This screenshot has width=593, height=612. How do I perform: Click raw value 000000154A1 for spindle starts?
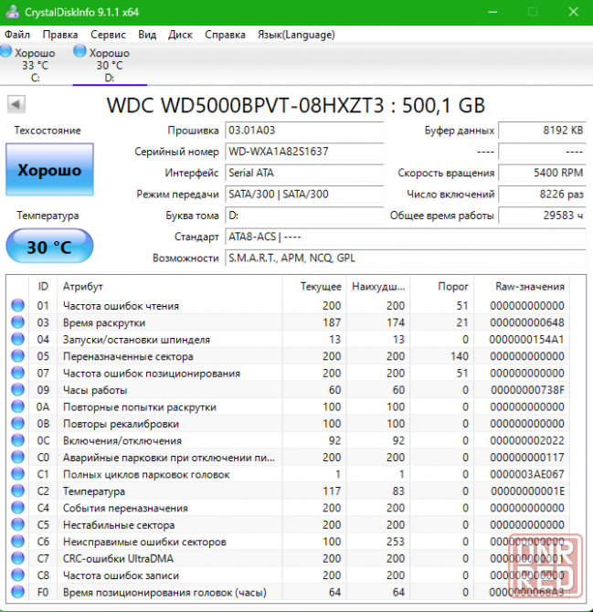(526, 340)
